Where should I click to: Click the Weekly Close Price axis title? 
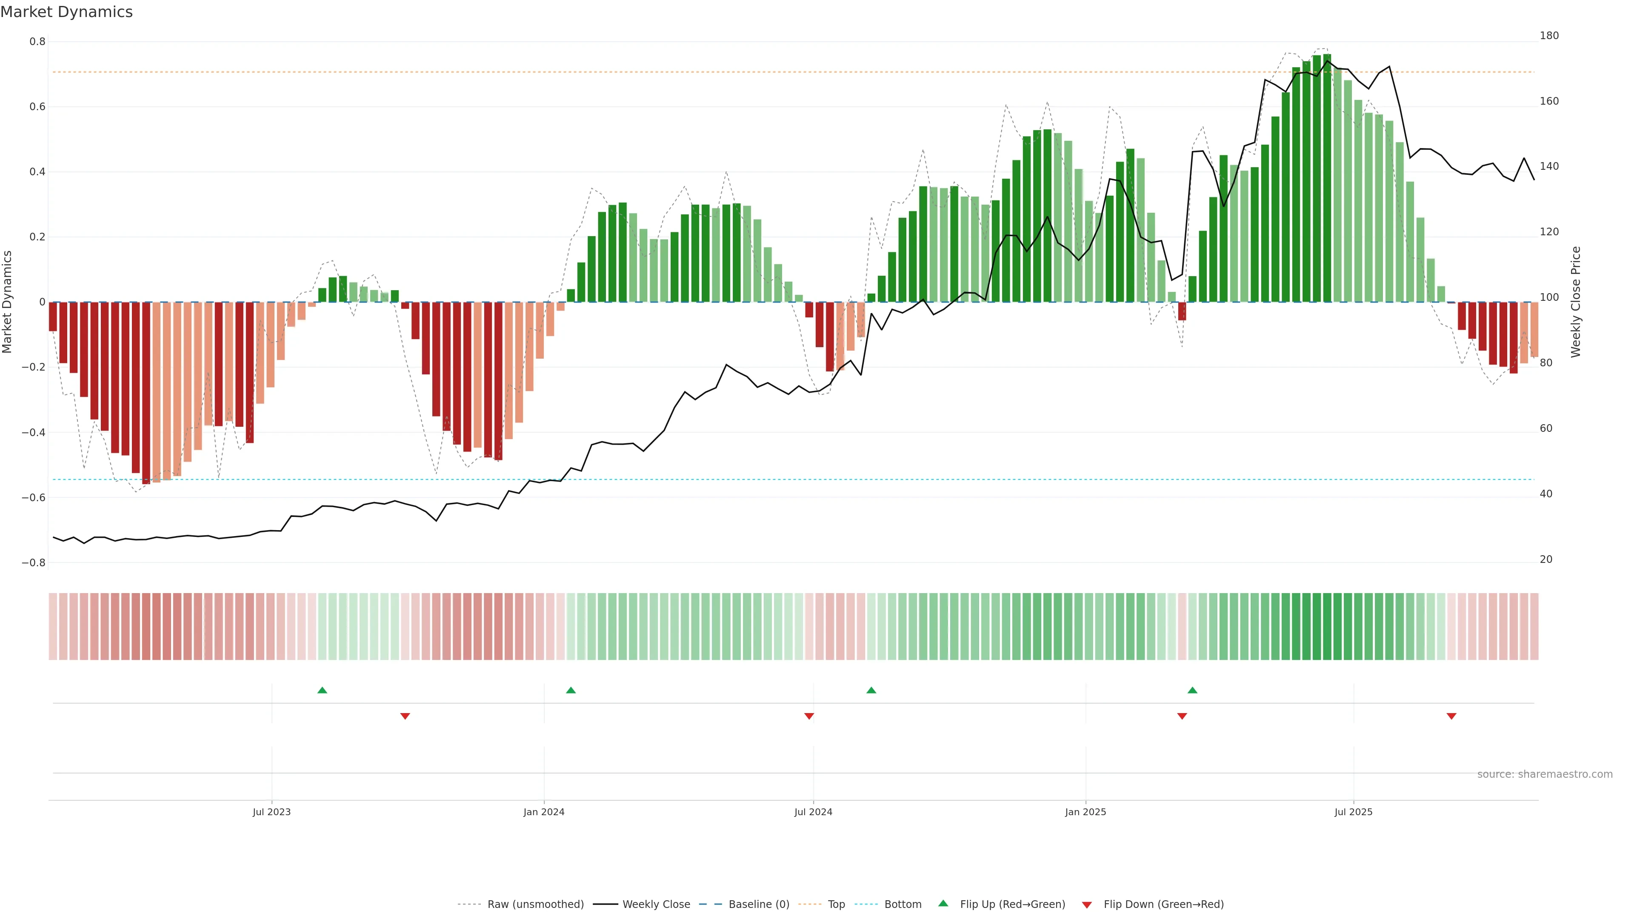[x=1576, y=302]
